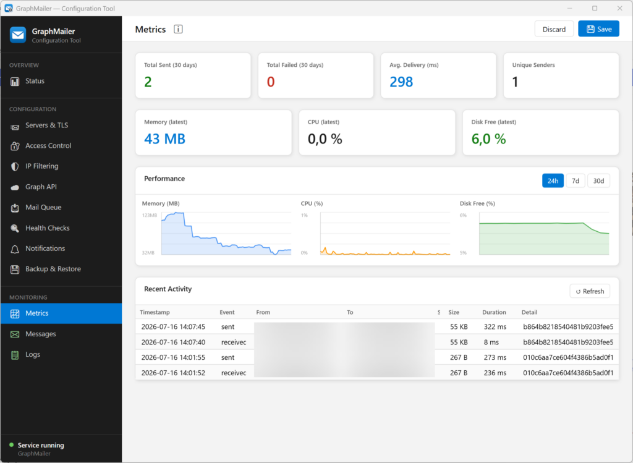Screen dimensions: 633x463
Task: Click the Backup & Restore disk icon
Action: (15, 270)
